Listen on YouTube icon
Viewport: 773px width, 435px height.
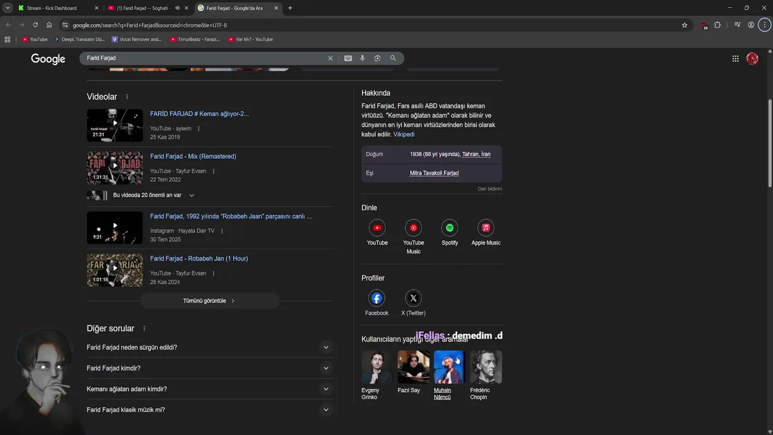[377, 228]
